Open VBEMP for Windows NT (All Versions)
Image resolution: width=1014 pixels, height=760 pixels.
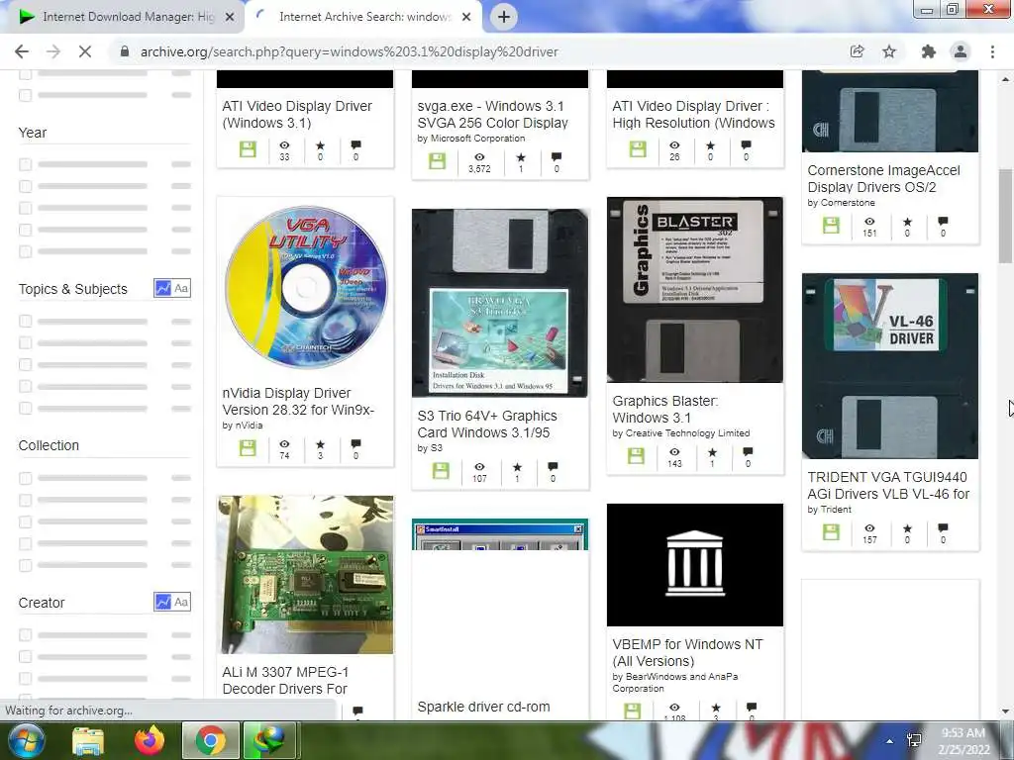point(687,653)
